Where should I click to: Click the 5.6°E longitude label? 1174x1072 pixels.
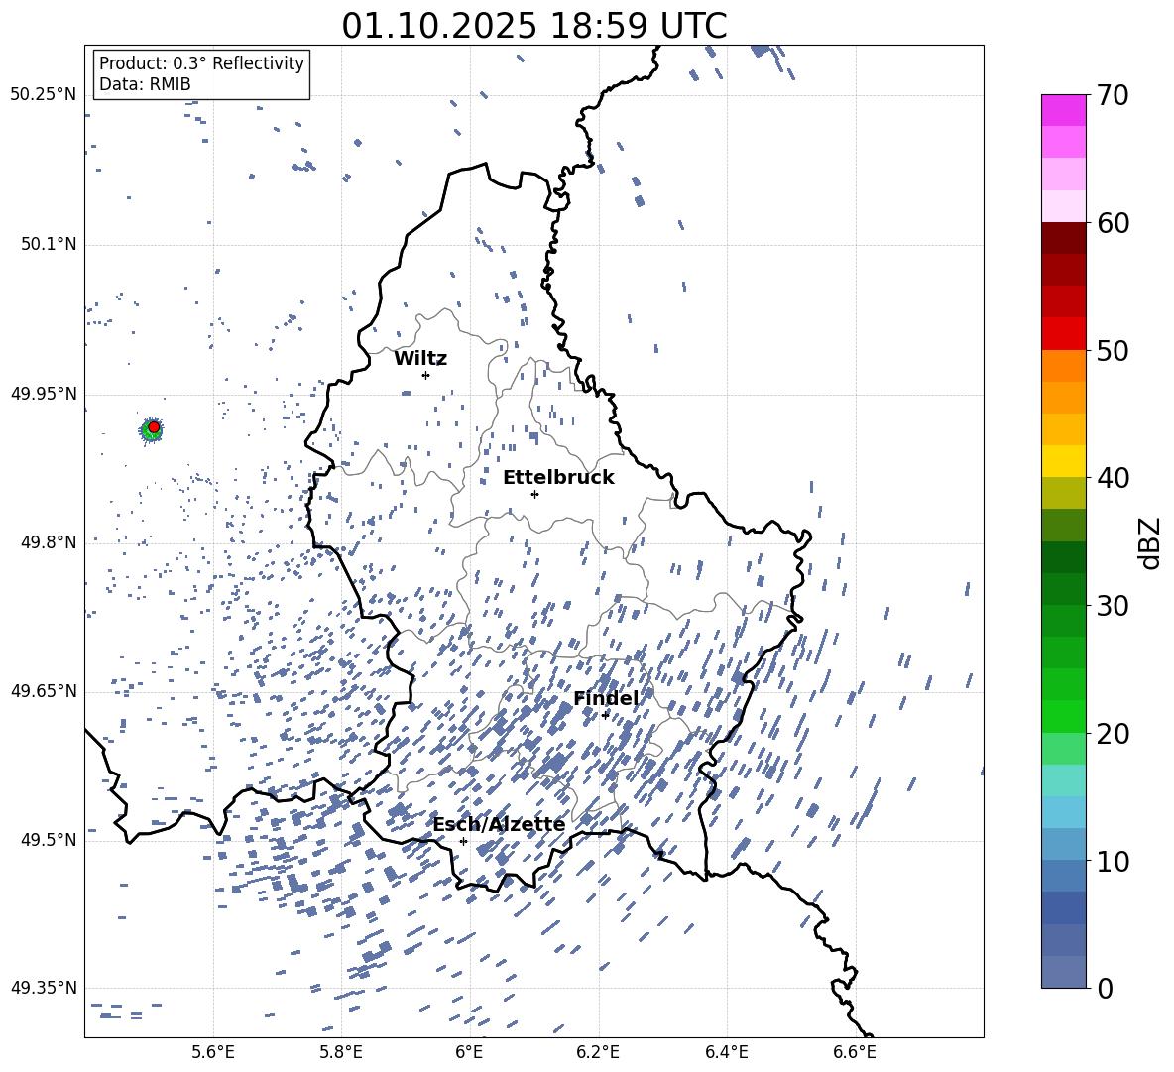click(x=213, y=1052)
